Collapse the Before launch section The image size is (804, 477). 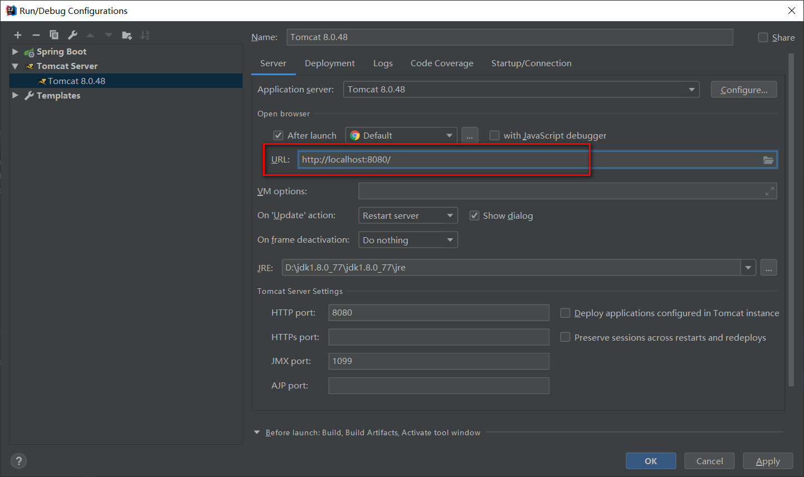[257, 432]
